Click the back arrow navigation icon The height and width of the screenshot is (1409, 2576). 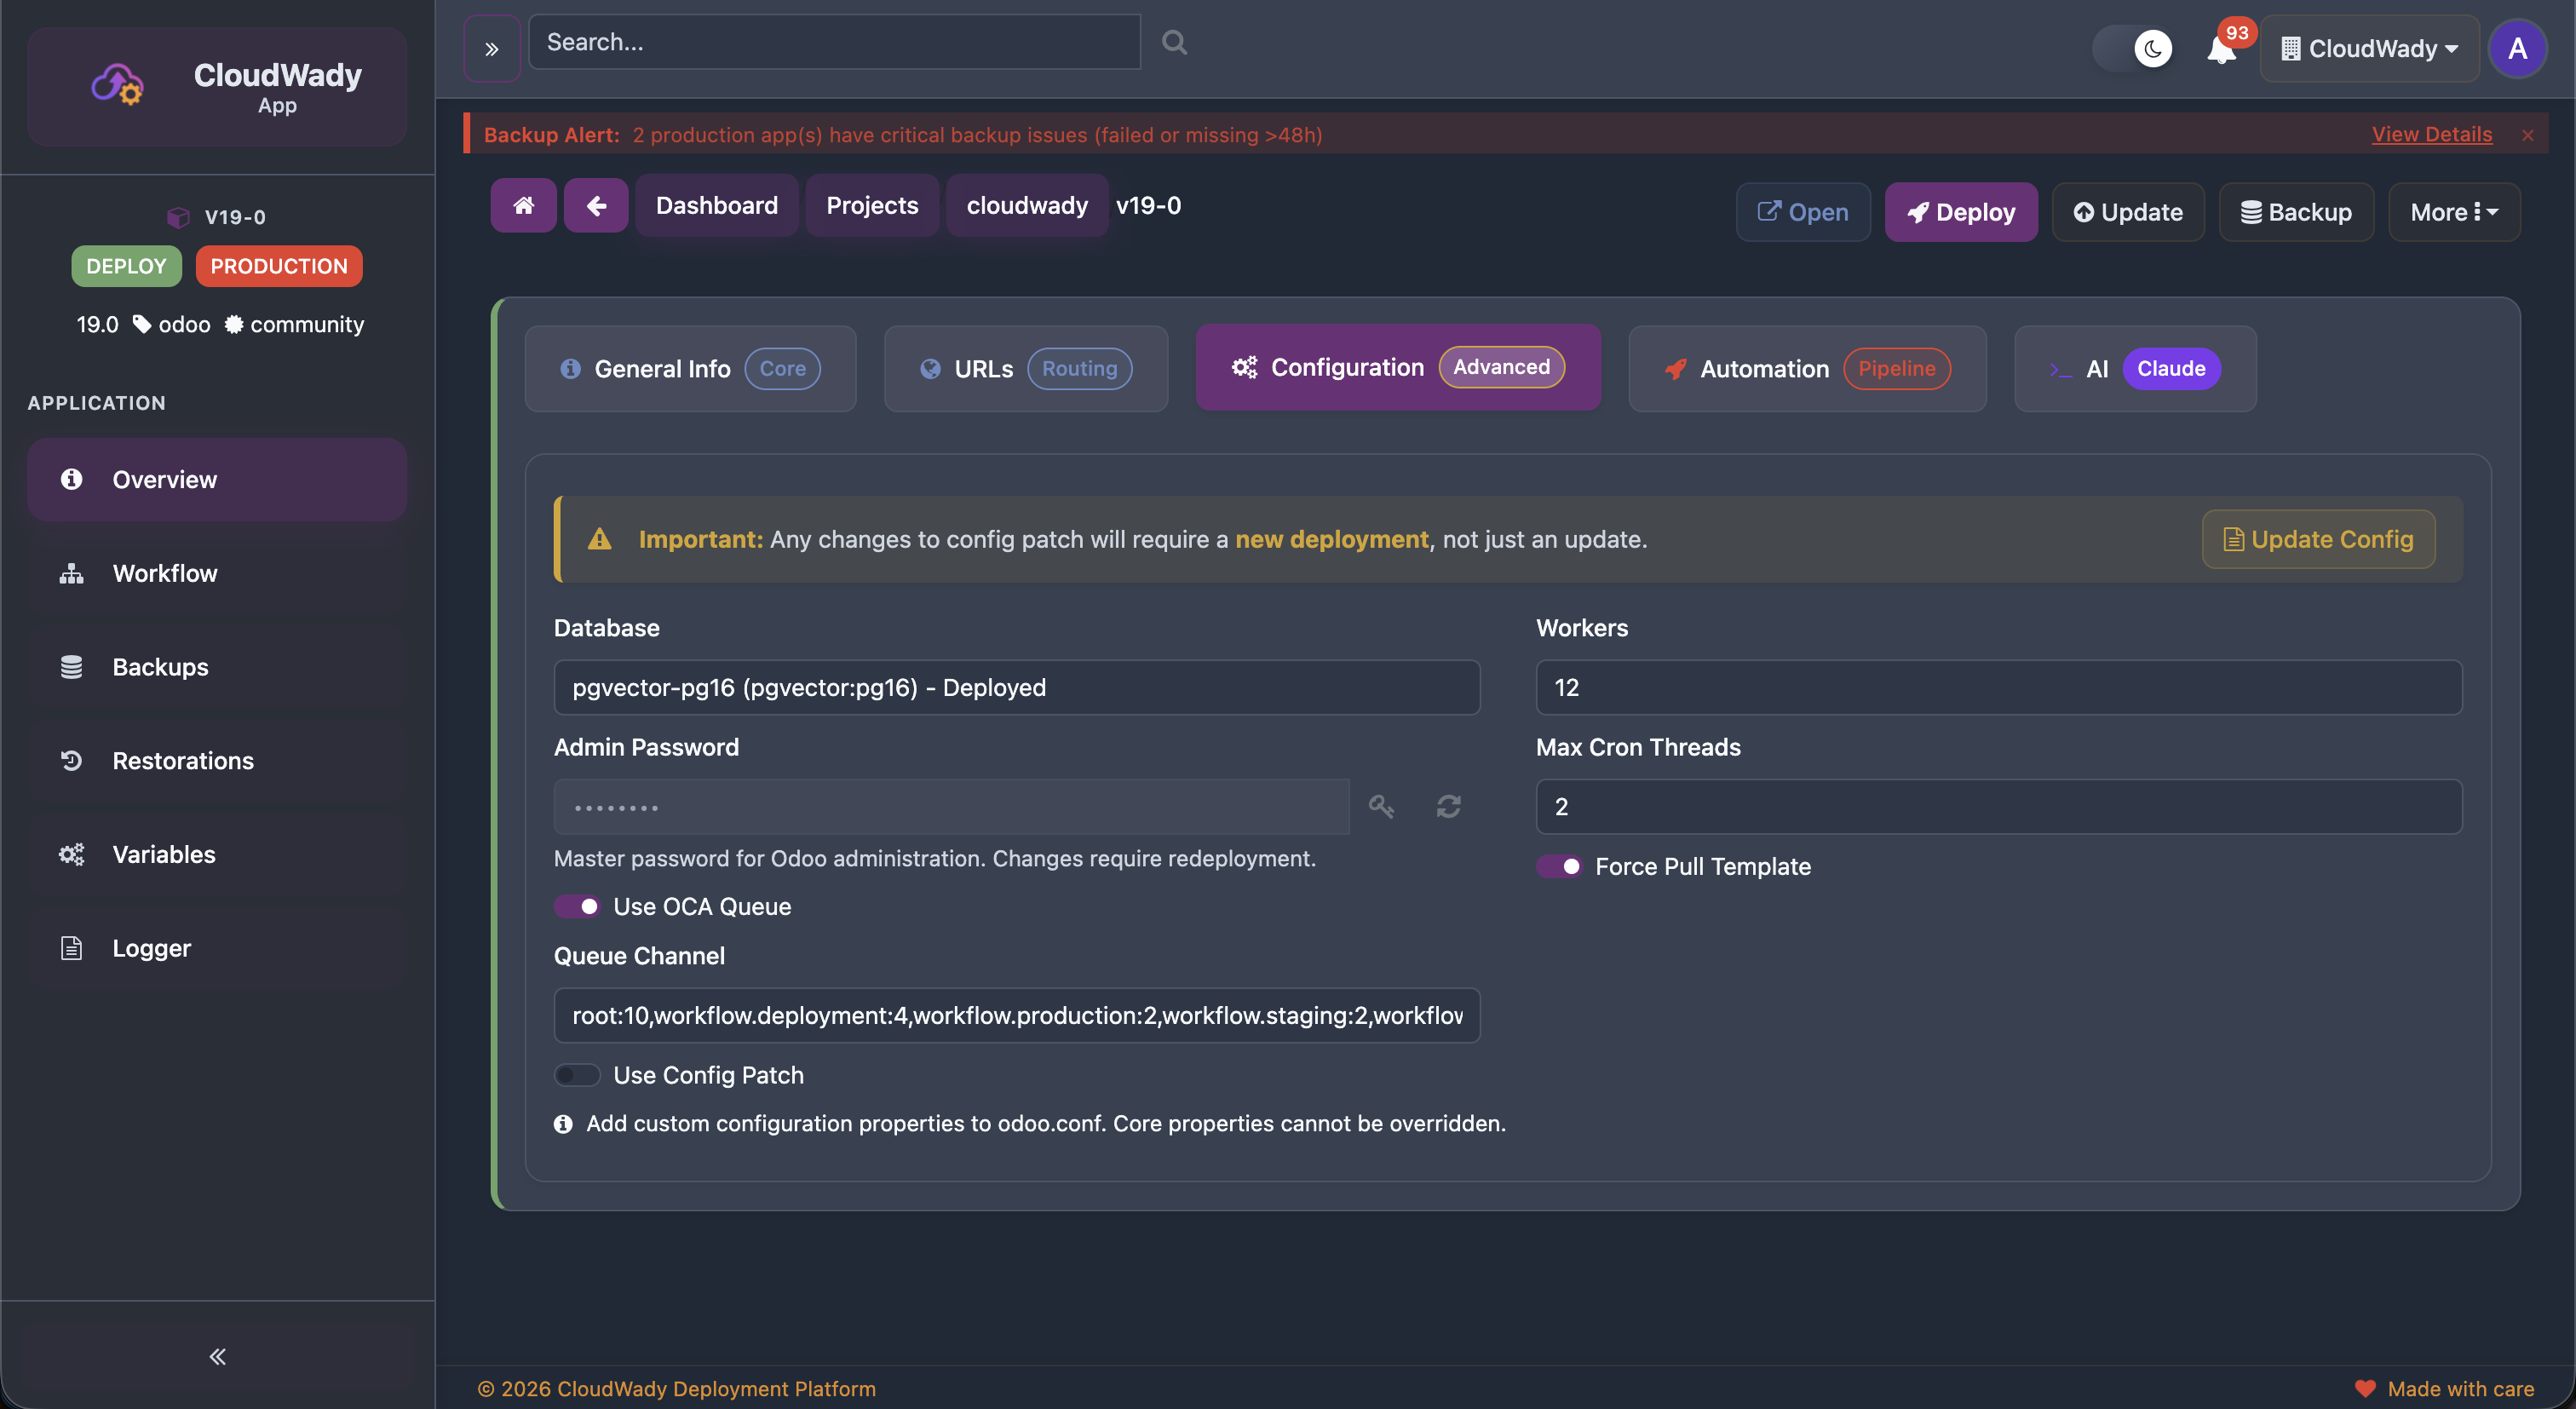pyautogui.click(x=595, y=205)
